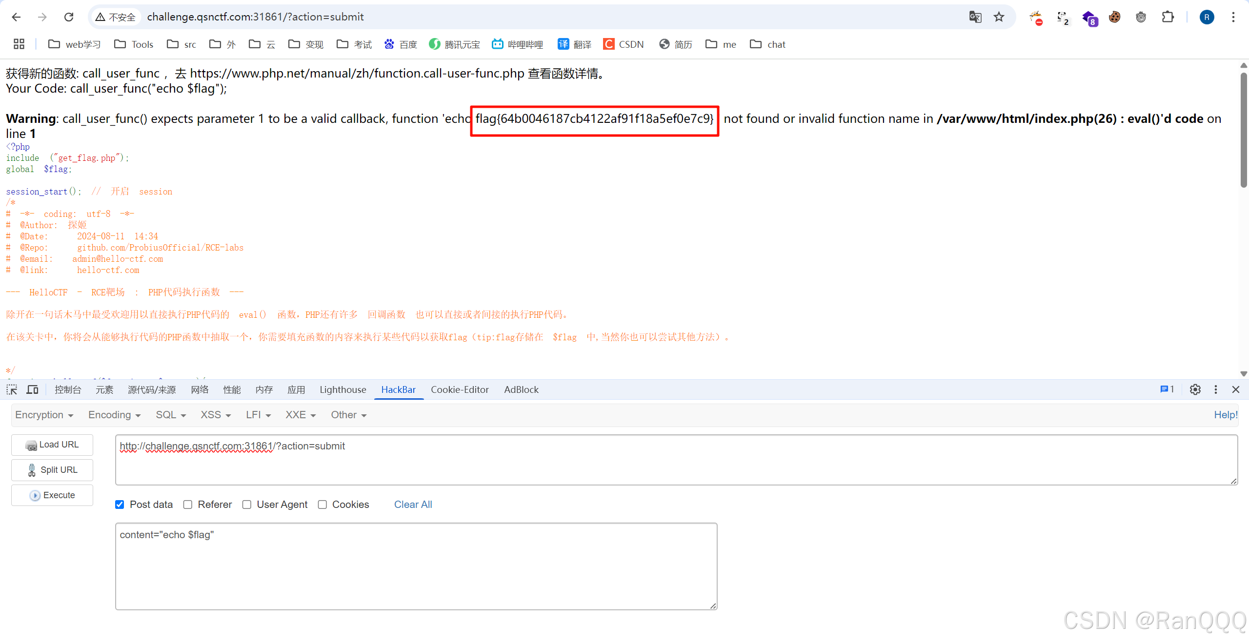The image size is (1249, 641).
Task: Open the Google Translate extension icon
Action: [975, 17]
